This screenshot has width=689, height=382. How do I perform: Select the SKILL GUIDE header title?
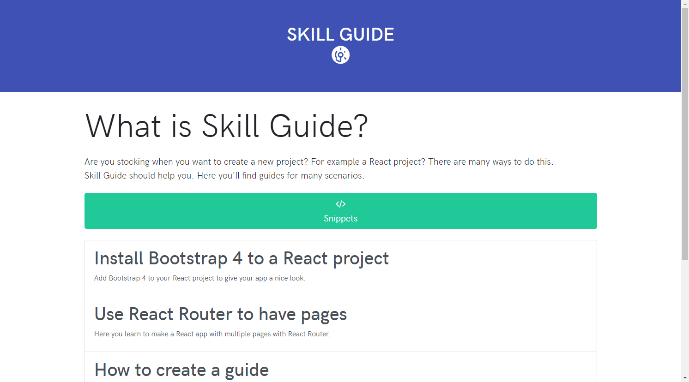pyautogui.click(x=341, y=34)
